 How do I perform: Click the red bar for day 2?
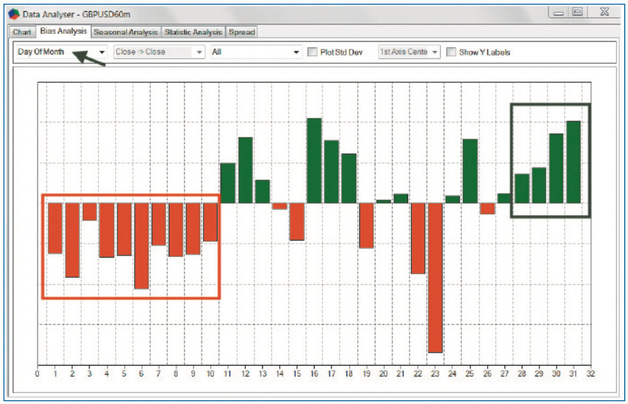(73, 240)
